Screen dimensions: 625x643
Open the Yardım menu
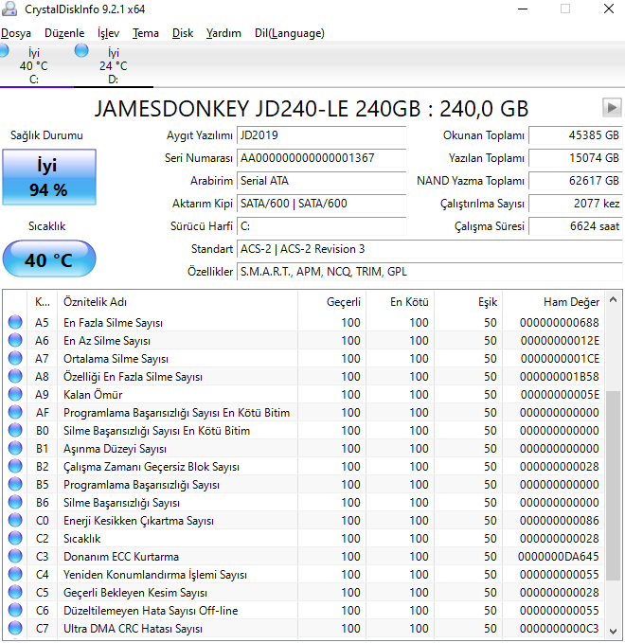click(223, 33)
